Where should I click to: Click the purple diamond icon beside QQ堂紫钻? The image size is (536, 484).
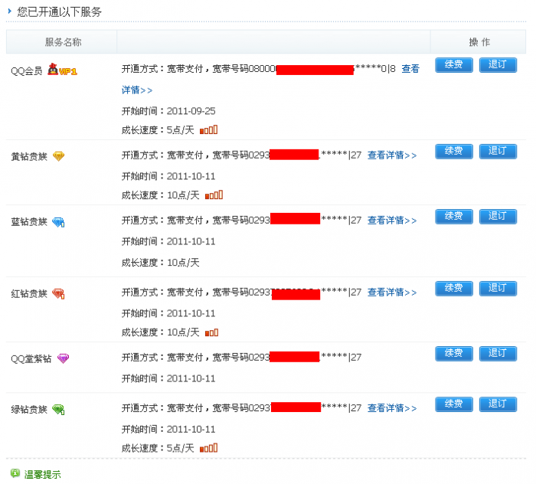point(63,358)
